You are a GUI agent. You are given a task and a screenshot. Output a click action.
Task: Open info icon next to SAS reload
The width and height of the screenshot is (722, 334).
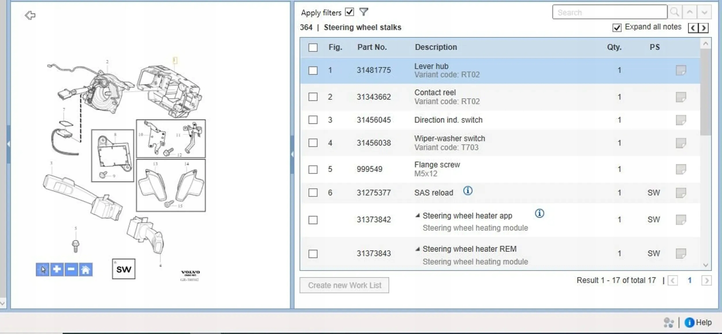click(468, 191)
